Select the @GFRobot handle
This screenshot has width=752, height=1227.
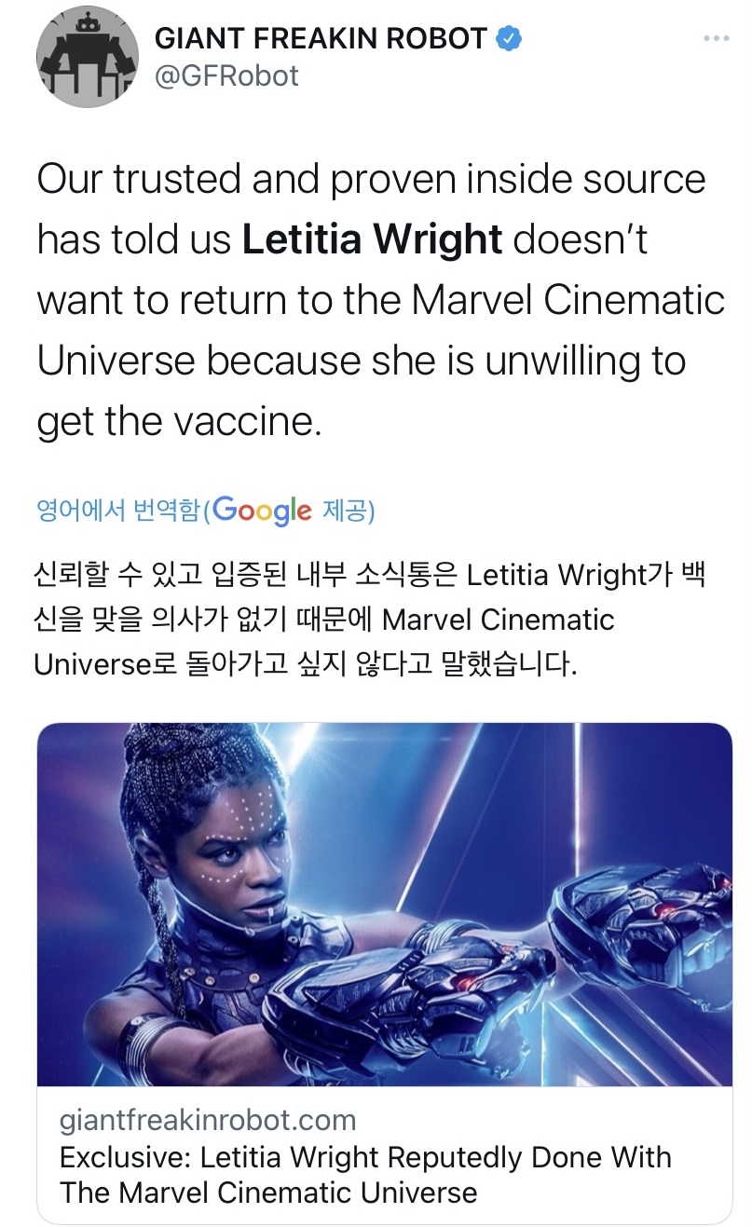tap(226, 75)
